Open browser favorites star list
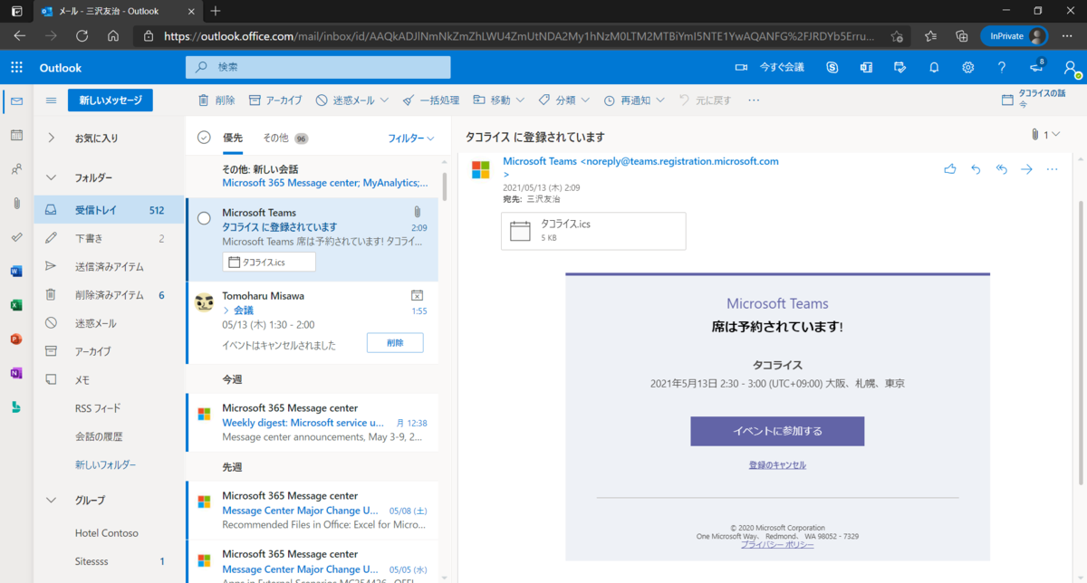1087x583 pixels. [x=930, y=36]
